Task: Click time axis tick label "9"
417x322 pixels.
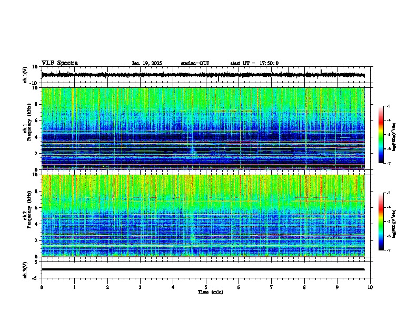Action: tap(337, 287)
